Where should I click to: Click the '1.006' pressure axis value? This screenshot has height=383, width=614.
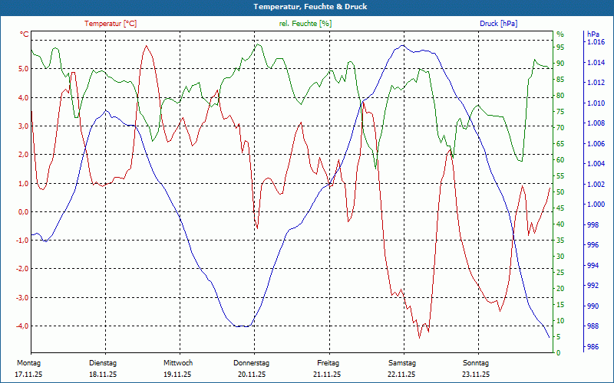pos(596,144)
